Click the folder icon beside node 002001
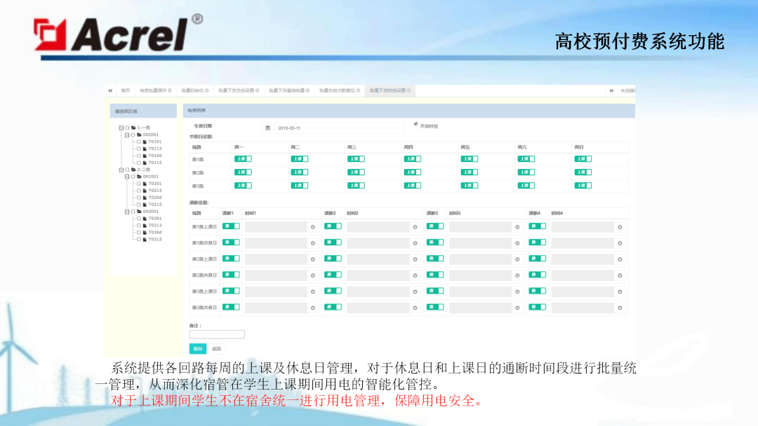 138,134
